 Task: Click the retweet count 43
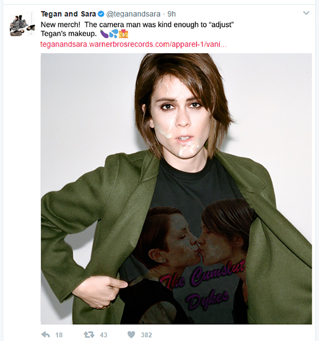pos(103,335)
